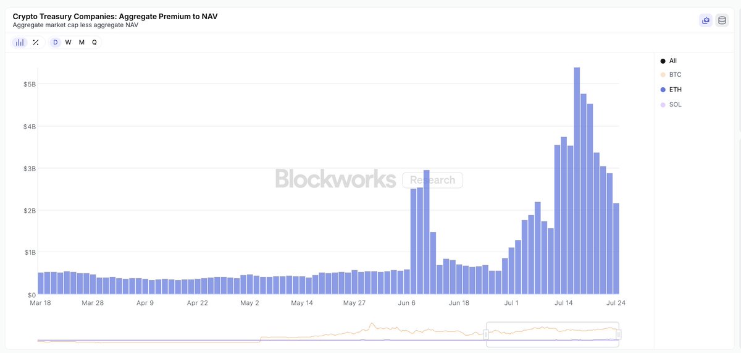This screenshot has height=353, width=741.
Task: Click the Jul 14 axis label
Action: pyautogui.click(x=565, y=303)
